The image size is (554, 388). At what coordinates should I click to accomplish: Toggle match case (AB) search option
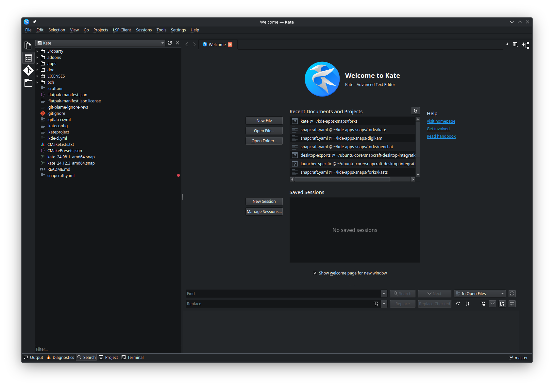point(458,304)
